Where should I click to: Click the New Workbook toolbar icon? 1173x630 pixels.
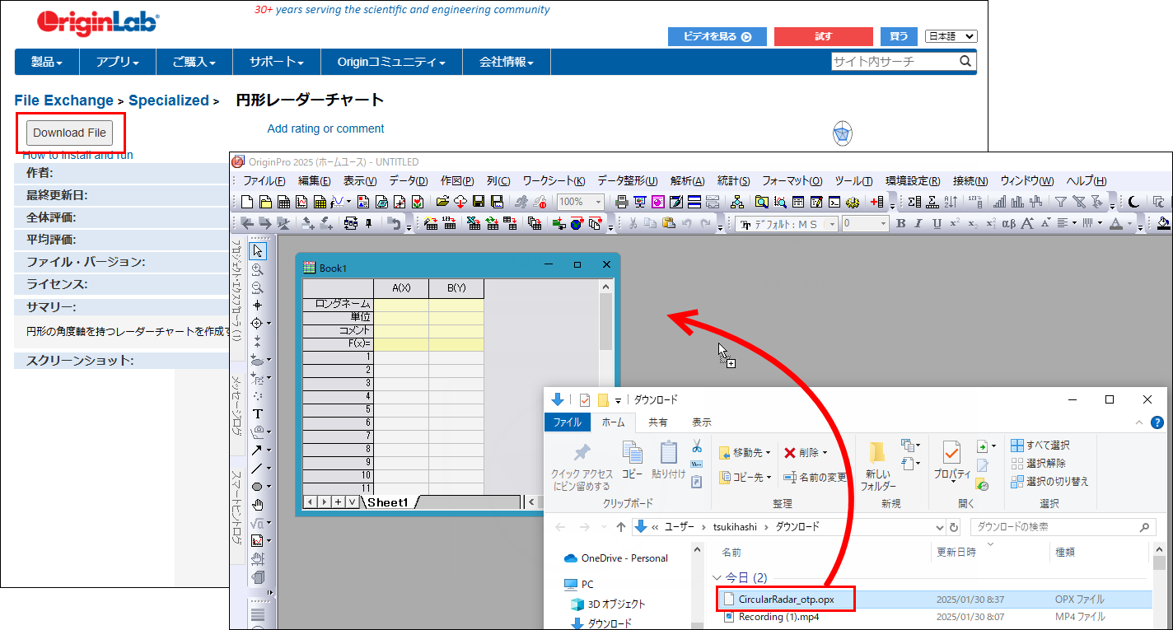tap(283, 202)
